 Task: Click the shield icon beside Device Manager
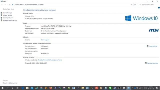click(1, 13)
